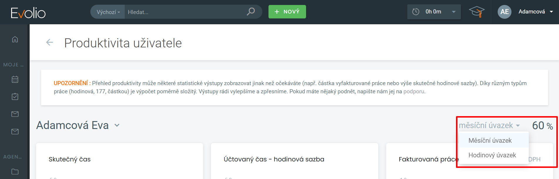Open the second mail envelope sidebar icon
The height and width of the screenshot is (179, 559).
15,132
